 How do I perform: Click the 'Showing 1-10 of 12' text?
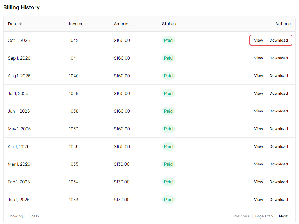24,216
